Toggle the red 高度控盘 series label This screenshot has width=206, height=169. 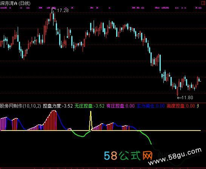click(181, 106)
